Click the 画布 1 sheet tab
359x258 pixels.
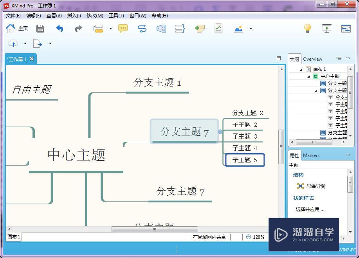[14, 237]
